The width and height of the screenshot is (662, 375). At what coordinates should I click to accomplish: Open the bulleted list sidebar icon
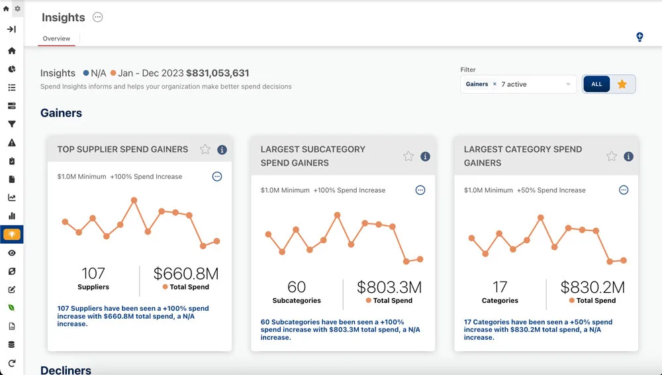pos(12,87)
